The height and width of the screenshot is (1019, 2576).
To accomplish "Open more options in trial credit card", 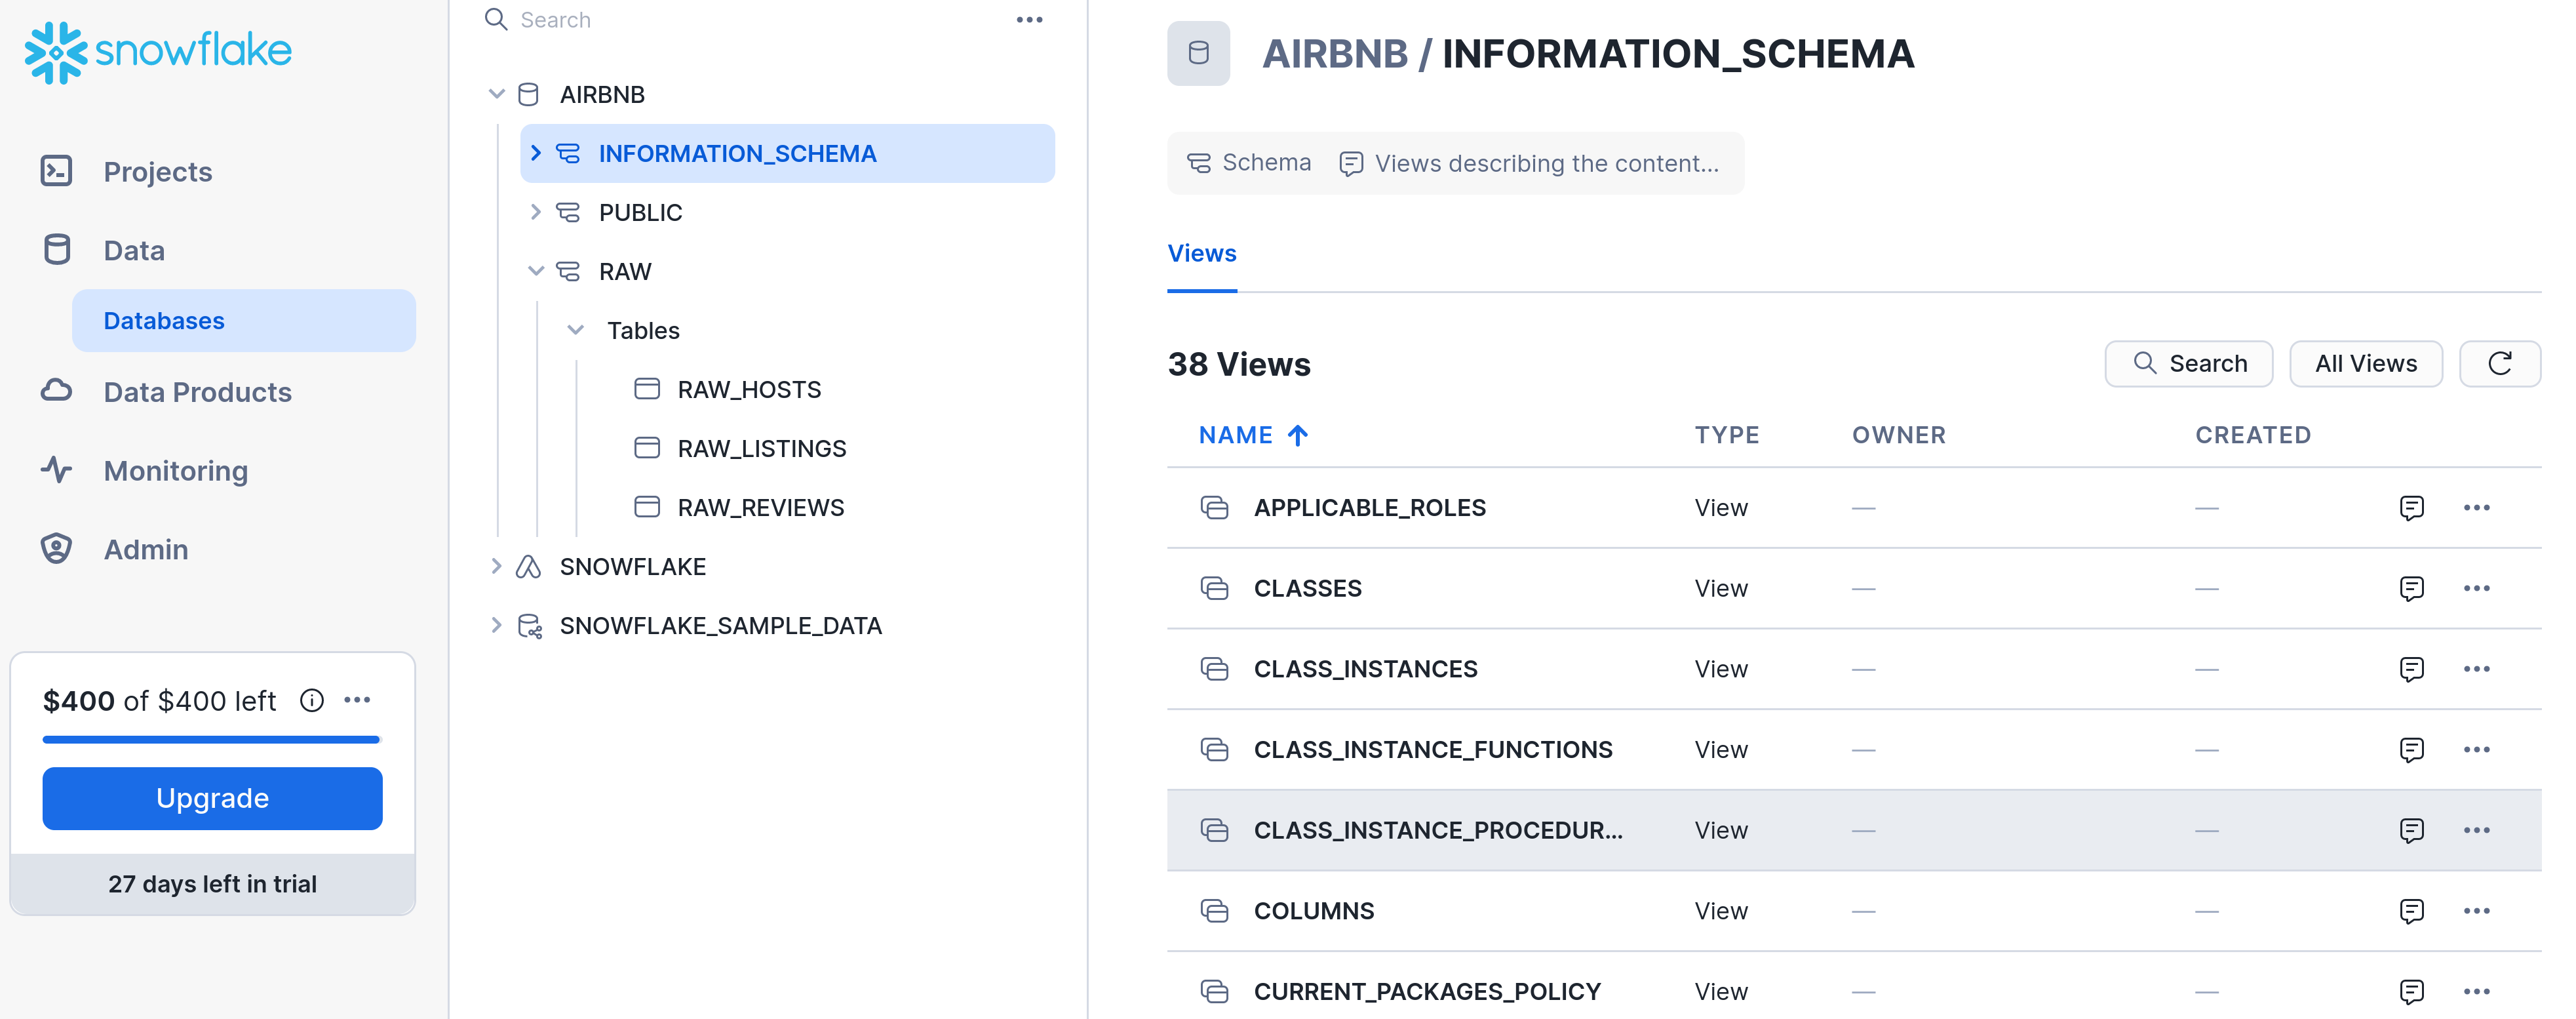I will coord(357,700).
